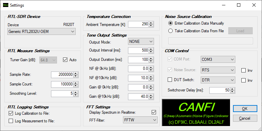Disable Display Spectrum in Realtime checkbox
The image size is (262, 131).
pyautogui.click(x=154, y=112)
